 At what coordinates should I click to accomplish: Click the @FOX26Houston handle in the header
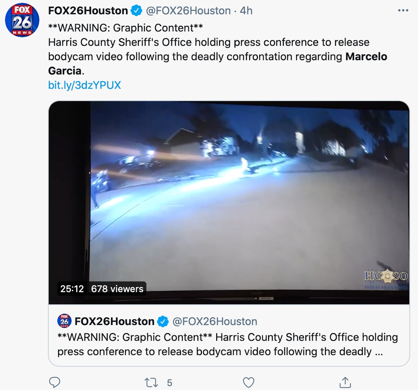[188, 11]
